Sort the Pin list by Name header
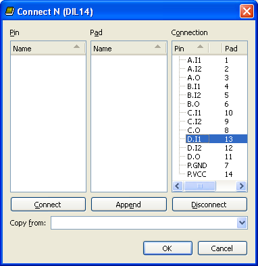This screenshot has height=266, width=258. (x=48, y=49)
